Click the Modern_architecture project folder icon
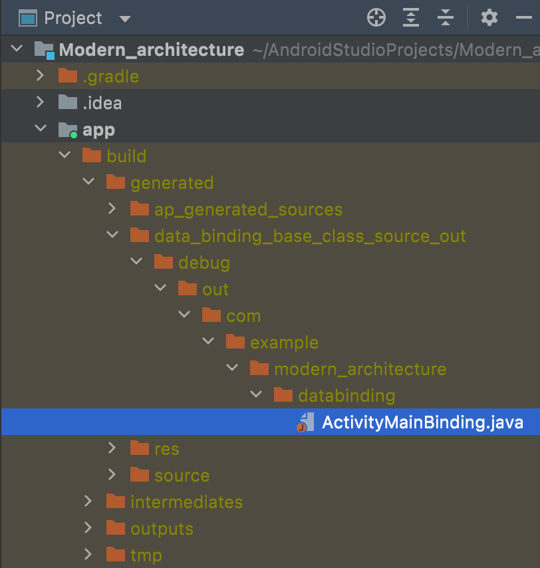 44,50
